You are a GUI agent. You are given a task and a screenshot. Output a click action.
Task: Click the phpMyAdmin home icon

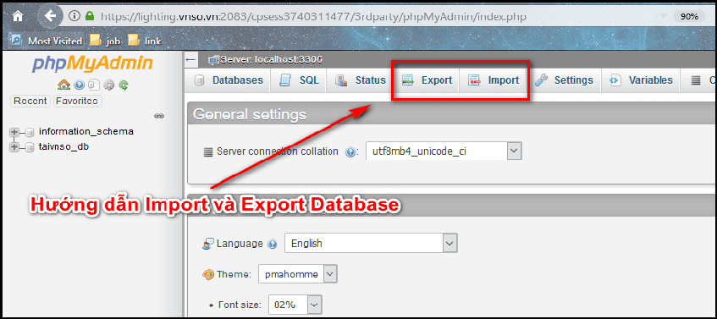[x=63, y=85]
